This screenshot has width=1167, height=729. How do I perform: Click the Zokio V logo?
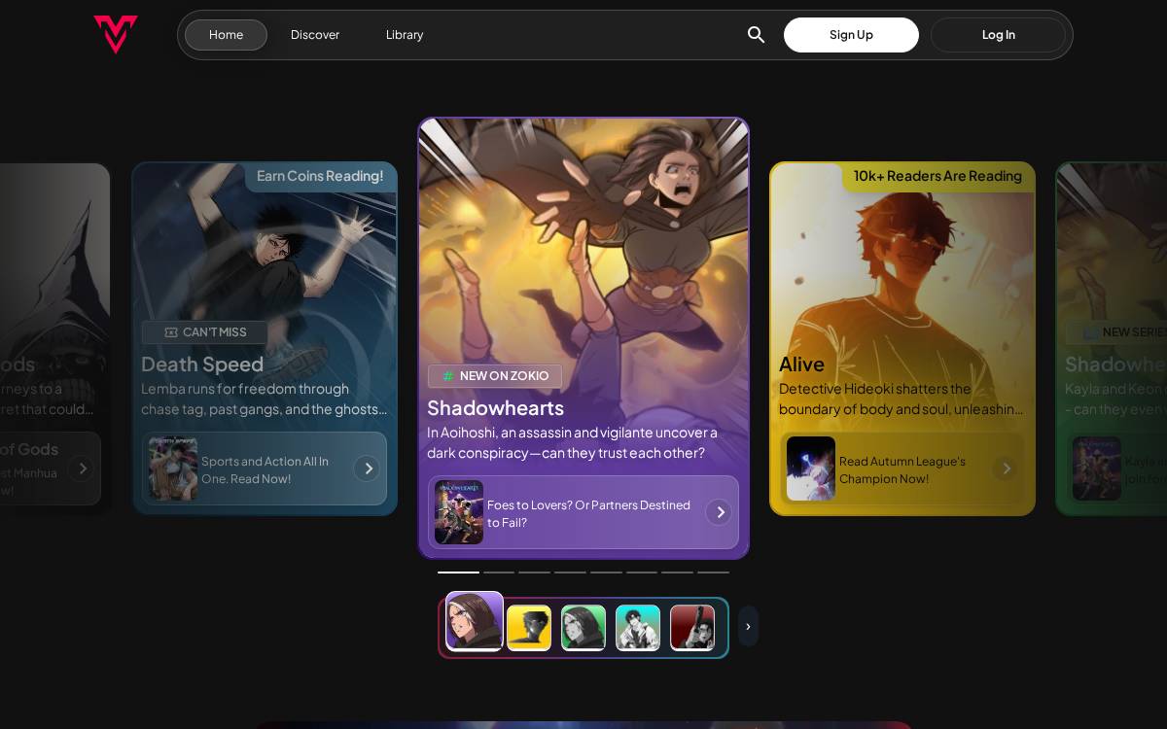[116, 34]
